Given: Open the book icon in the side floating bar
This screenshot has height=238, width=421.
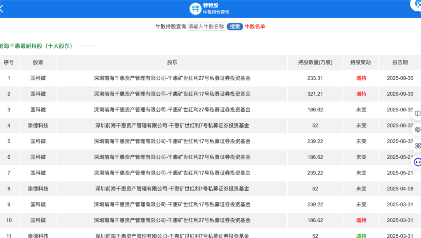Looking at the screenshot, I should pyautogui.click(x=417, y=113).
